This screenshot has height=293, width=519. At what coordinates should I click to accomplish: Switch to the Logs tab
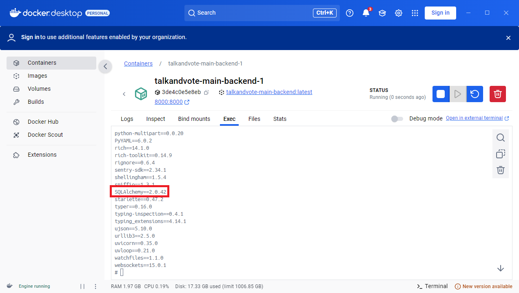pos(127,119)
